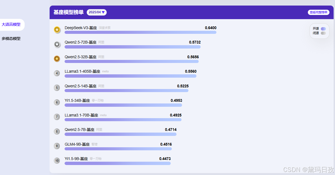
Task: Click the score value 0.4714
Action: (x=171, y=130)
